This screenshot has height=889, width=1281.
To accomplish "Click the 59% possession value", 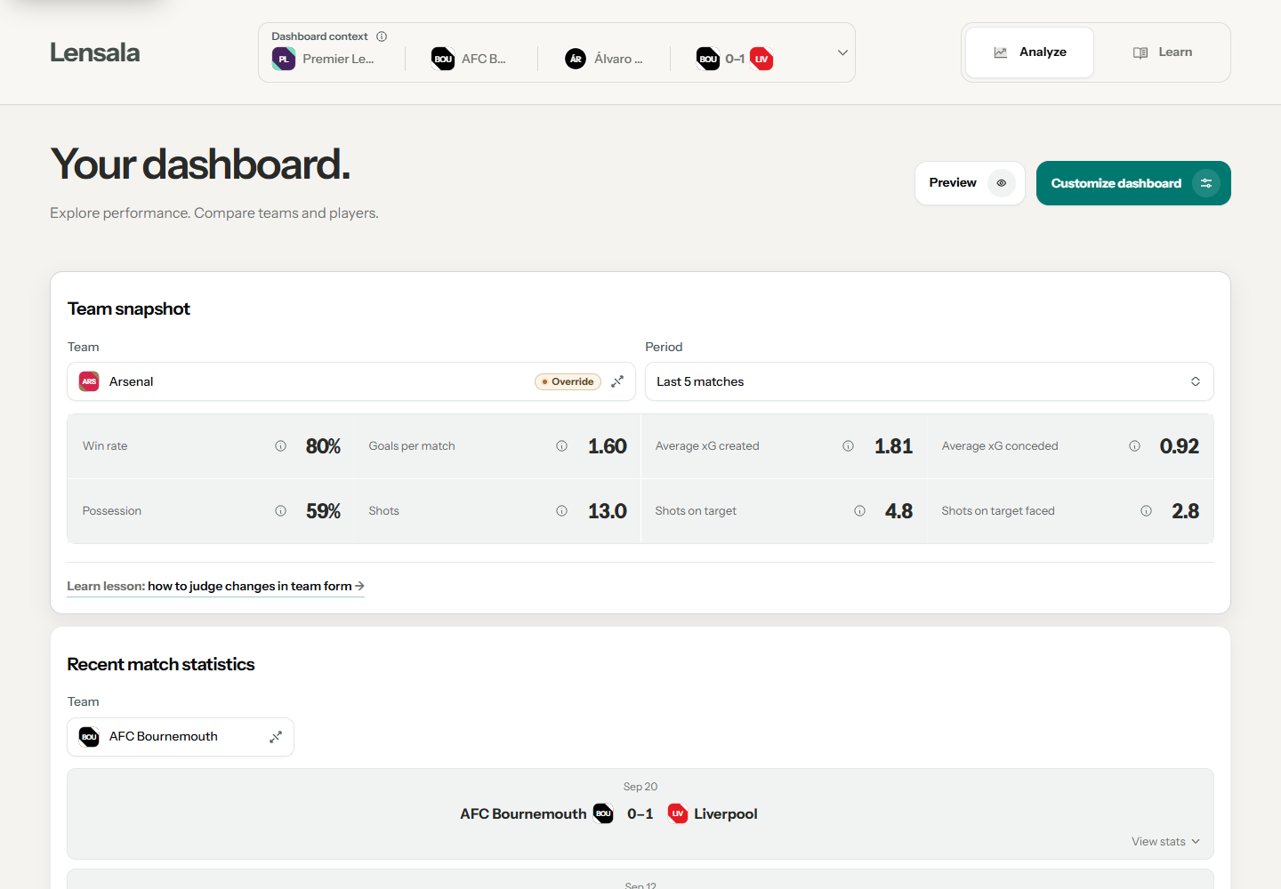I will point(323,511).
